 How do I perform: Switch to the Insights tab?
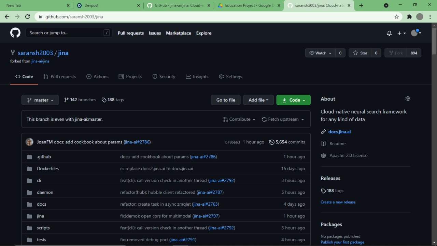tap(197, 77)
